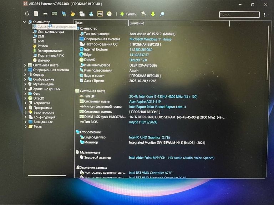
Task: Collapse the Компьютер tree node
Action: click(25, 22)
